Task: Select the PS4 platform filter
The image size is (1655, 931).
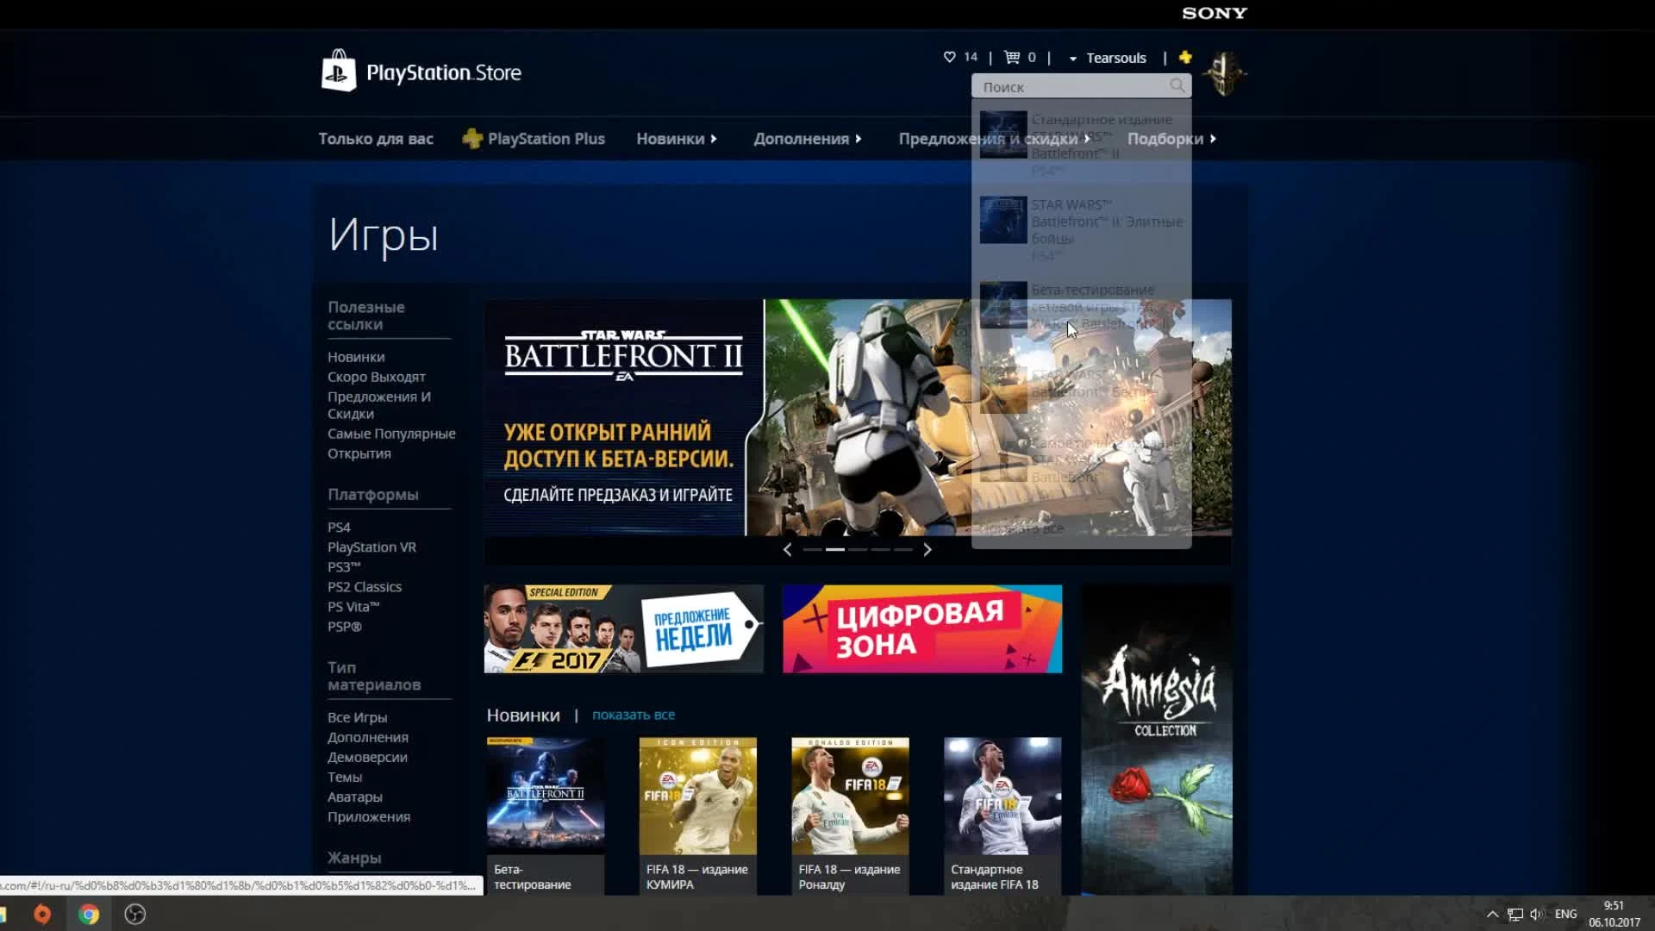Action: pyautogui.click(x=339, y=527)
